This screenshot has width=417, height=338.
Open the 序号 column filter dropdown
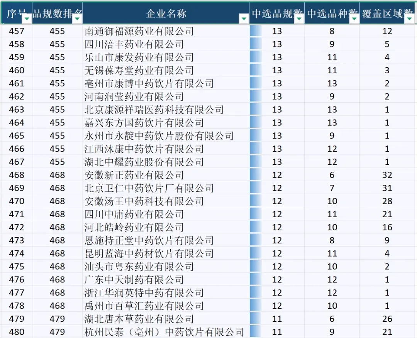(27, 19)
